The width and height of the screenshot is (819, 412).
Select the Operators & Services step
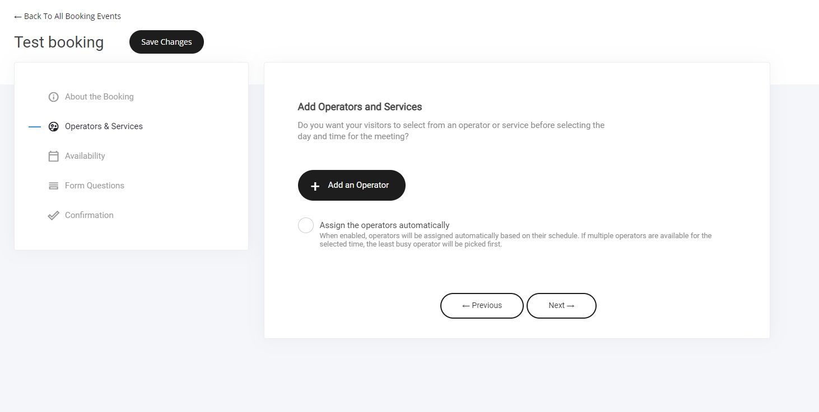(104, 126)
